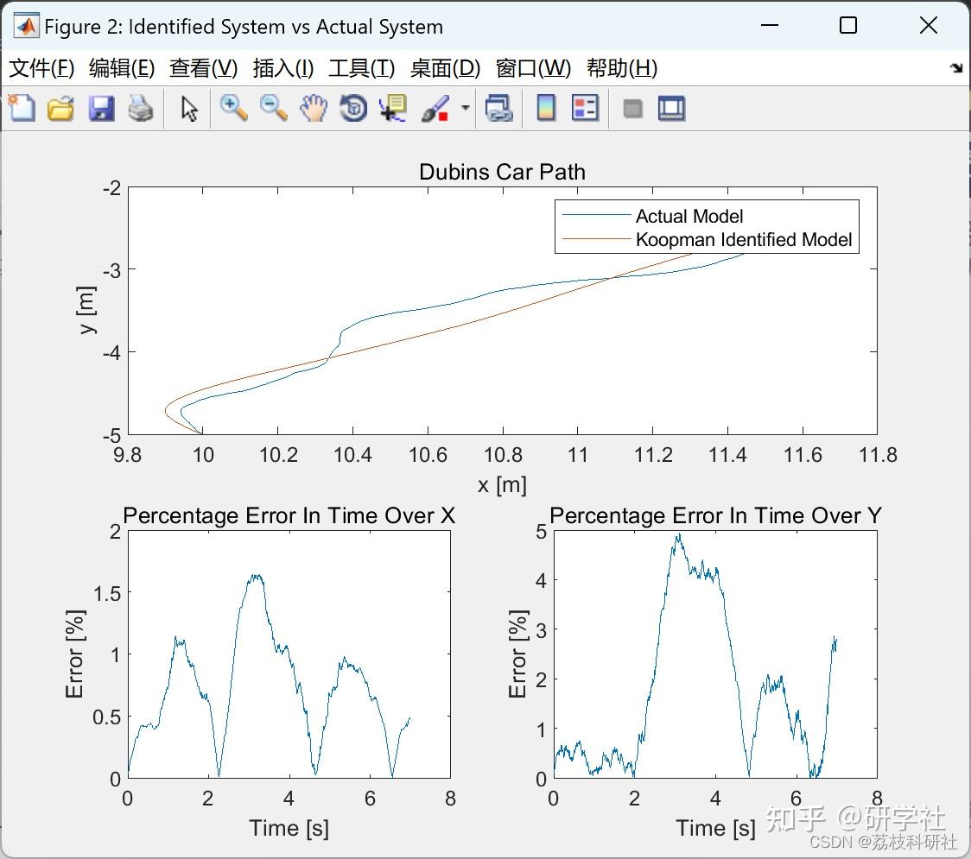Open the 工具(T) menu
The width and height of the screenshot is (971, 859).
coord(361,68)
